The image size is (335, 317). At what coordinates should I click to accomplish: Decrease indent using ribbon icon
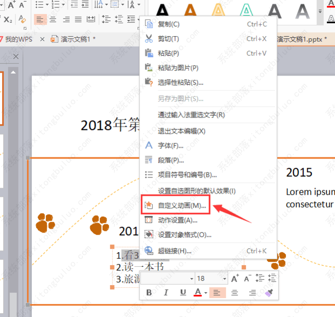pyautogui.click(x=74, y=4)
